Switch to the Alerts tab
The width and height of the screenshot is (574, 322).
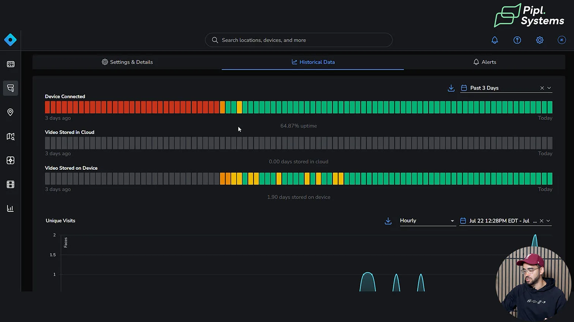click(484, 62)
